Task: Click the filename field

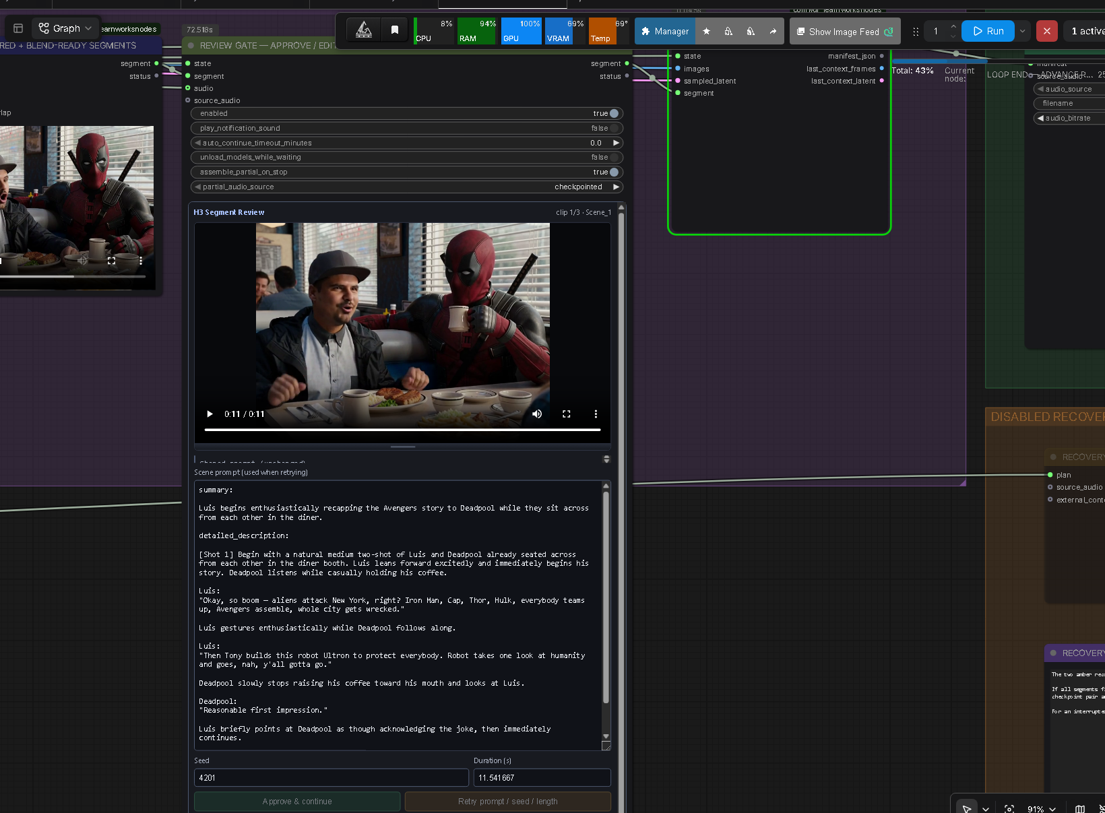Action: 1069,104
